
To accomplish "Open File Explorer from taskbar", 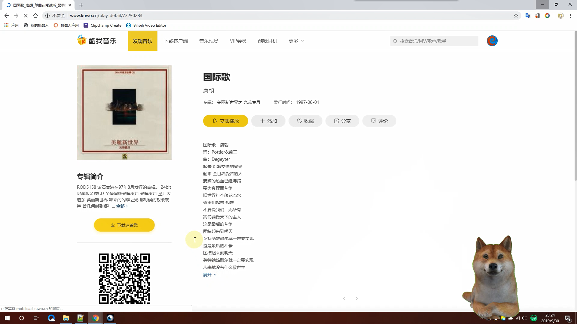I will [66, 318].
